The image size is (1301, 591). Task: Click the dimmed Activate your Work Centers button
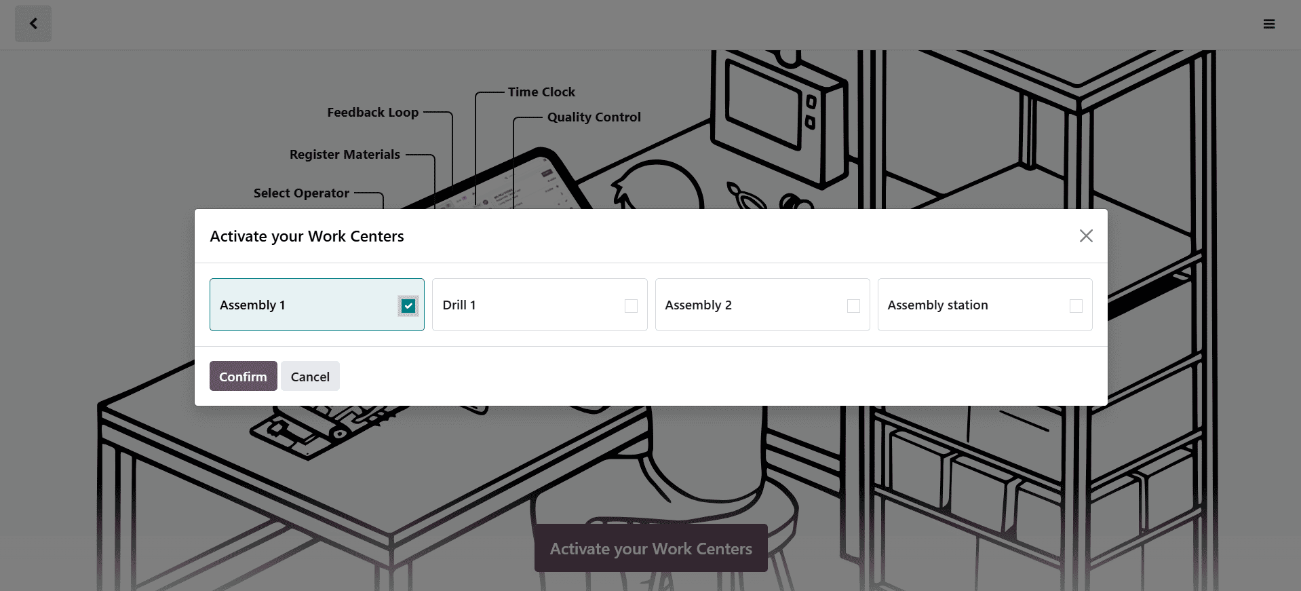click(x=650, y=548)
